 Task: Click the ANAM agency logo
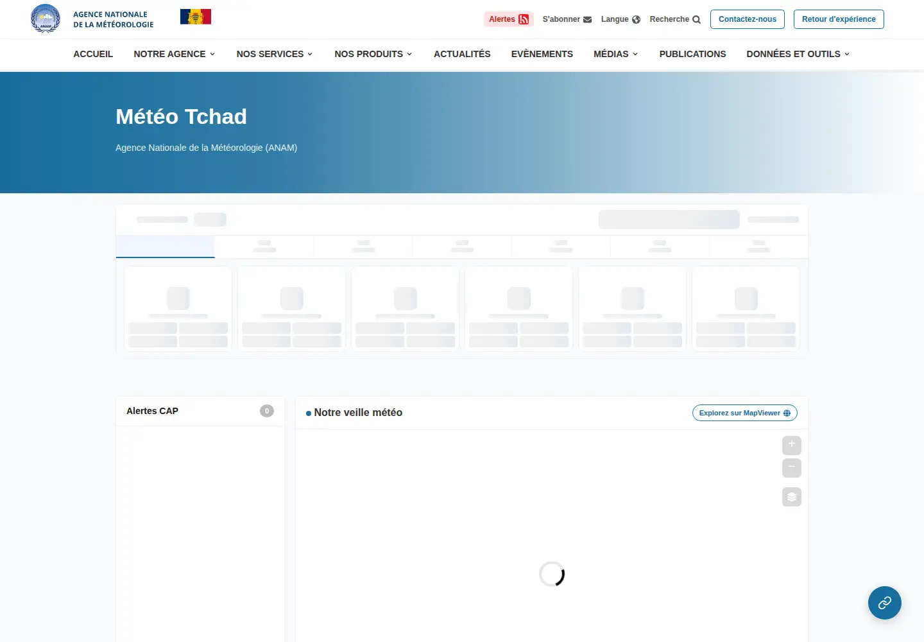coord(46,19)
